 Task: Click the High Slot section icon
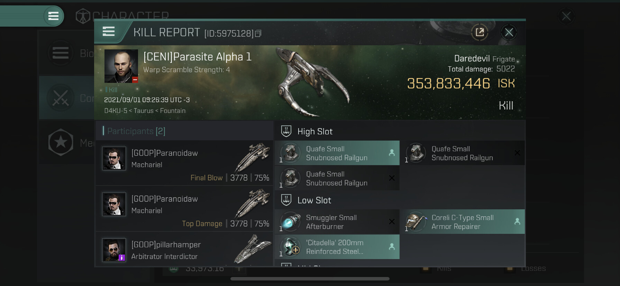tap(286, 131)
